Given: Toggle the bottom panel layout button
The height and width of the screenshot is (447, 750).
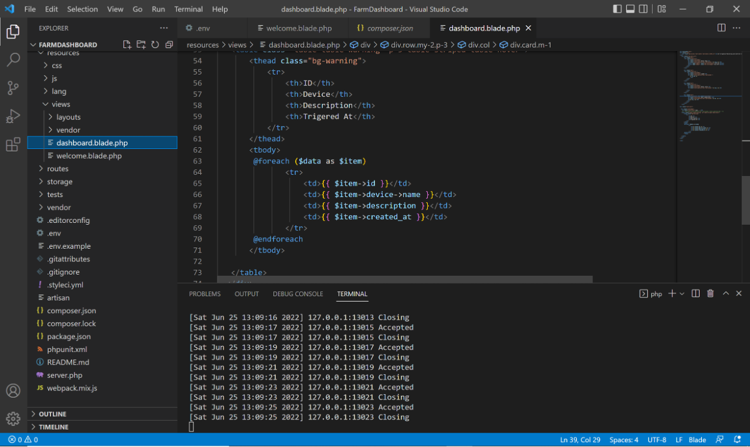Looking at the screenshot, I should 630,9.
